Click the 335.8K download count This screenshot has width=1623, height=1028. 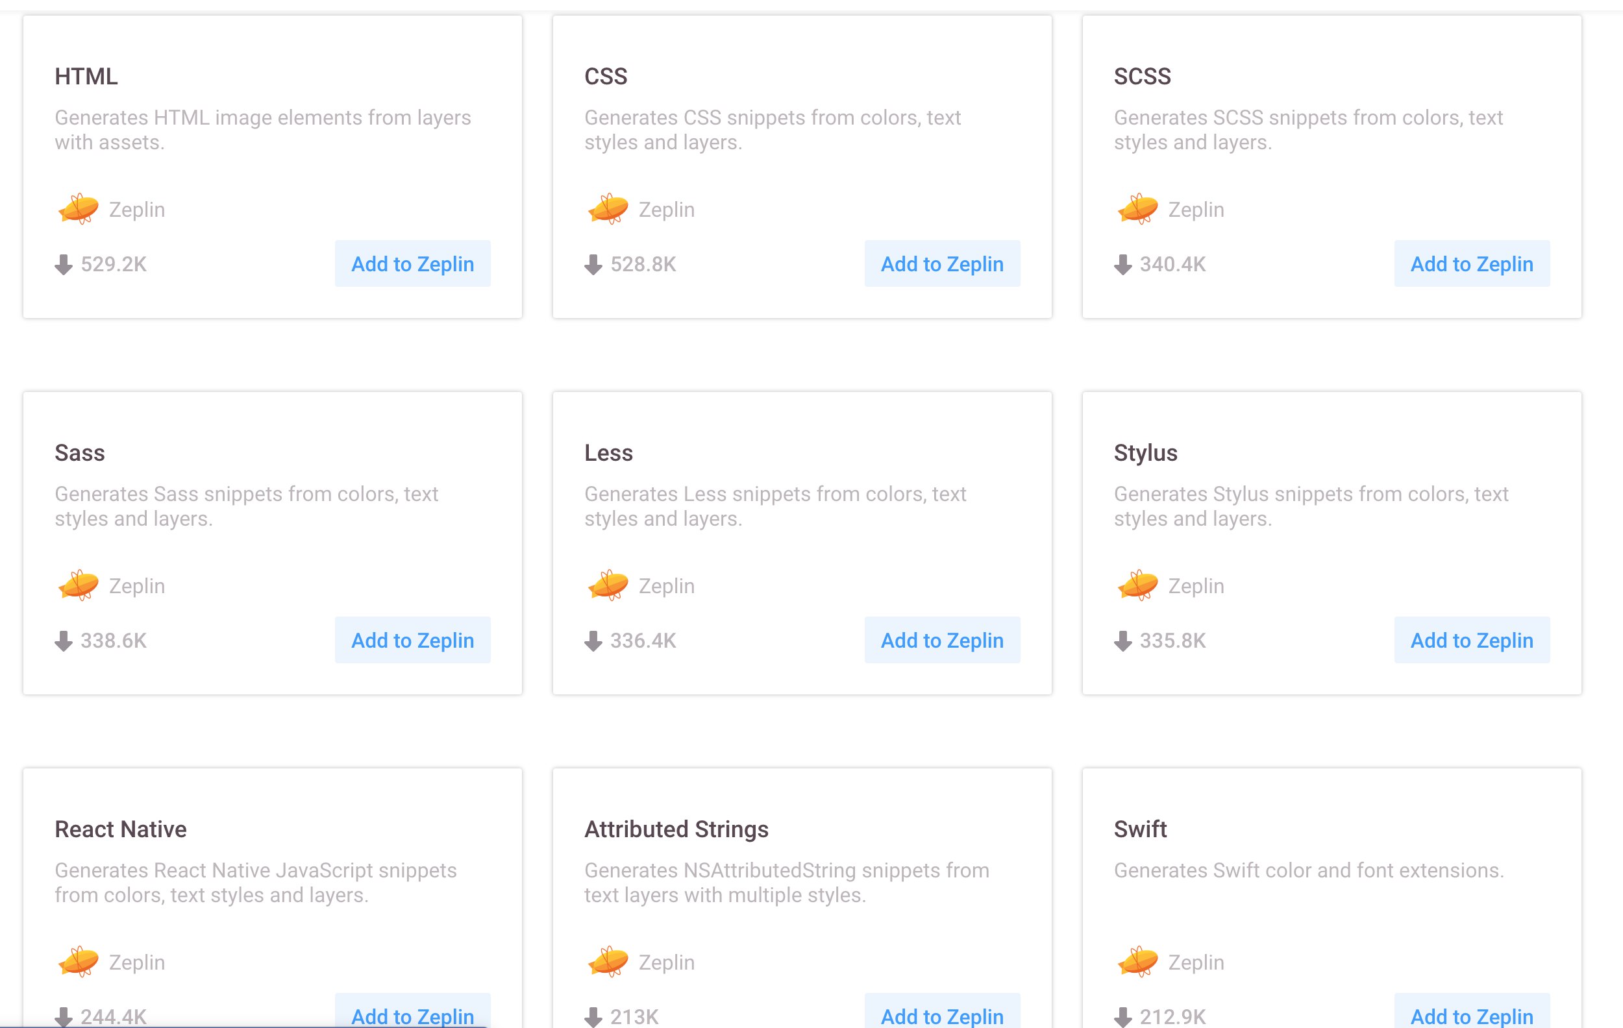pos(1174,641)
